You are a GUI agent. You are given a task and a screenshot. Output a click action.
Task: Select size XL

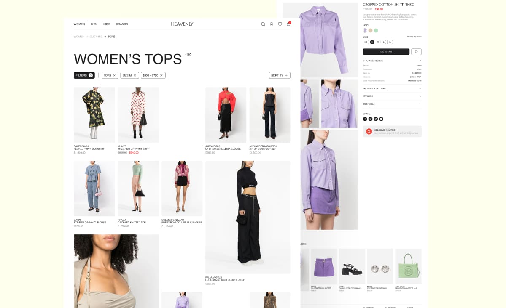390,42
